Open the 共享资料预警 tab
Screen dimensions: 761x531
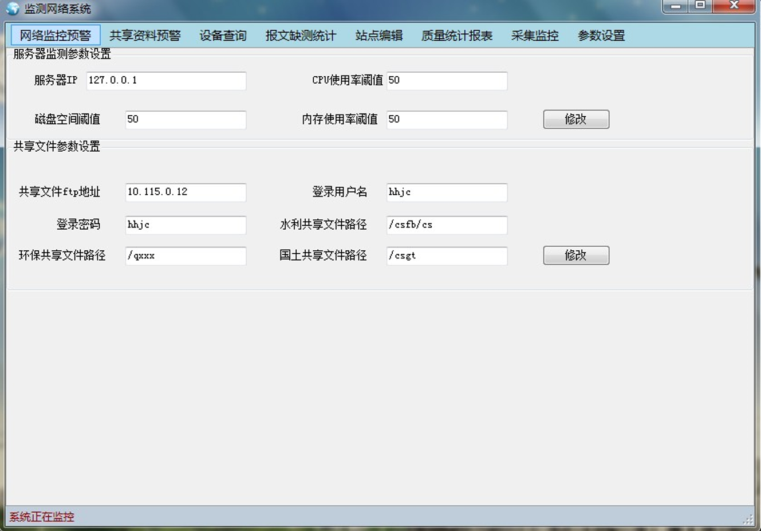[145, 36]
